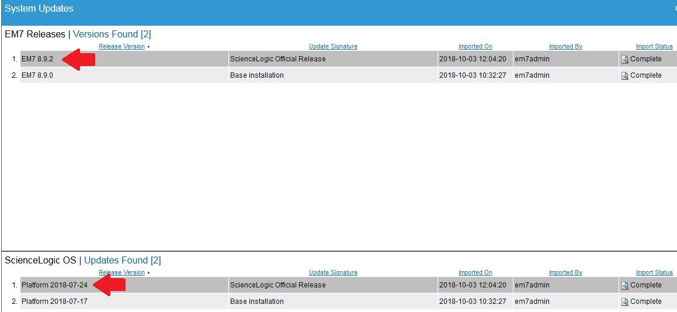677x312 pixels.
Task: Click status icon for Platform 2018-07-24
Action: (x=624, y=285)
